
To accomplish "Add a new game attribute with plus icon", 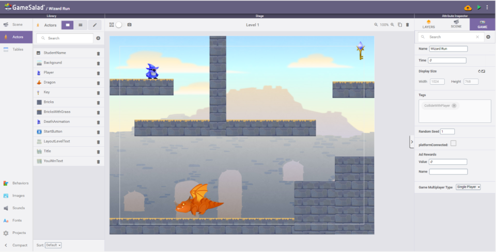I will tap(488, 37).
